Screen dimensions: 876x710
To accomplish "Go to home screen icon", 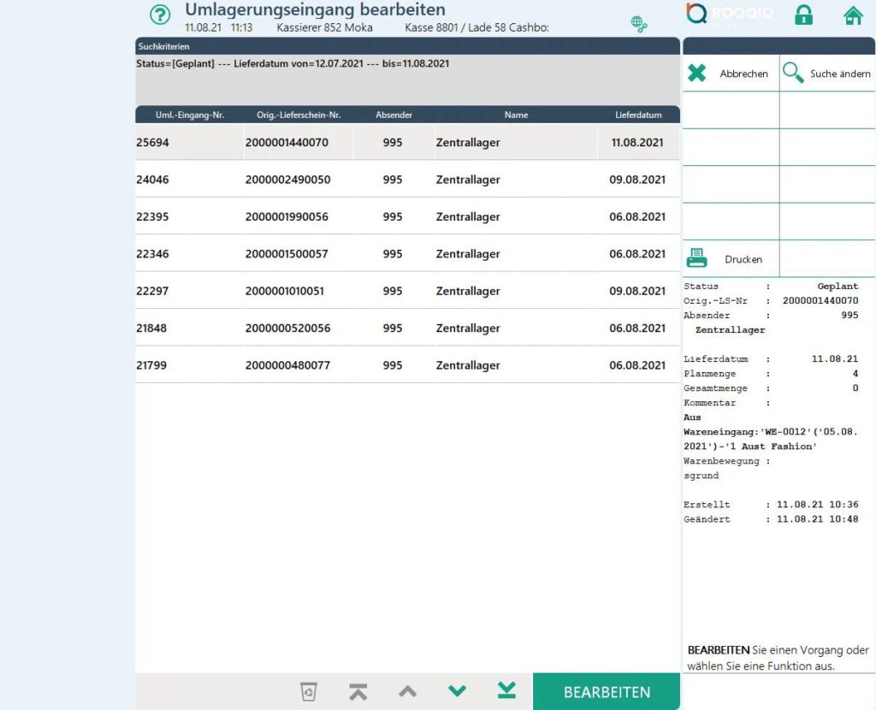I will tap(852, 15).
